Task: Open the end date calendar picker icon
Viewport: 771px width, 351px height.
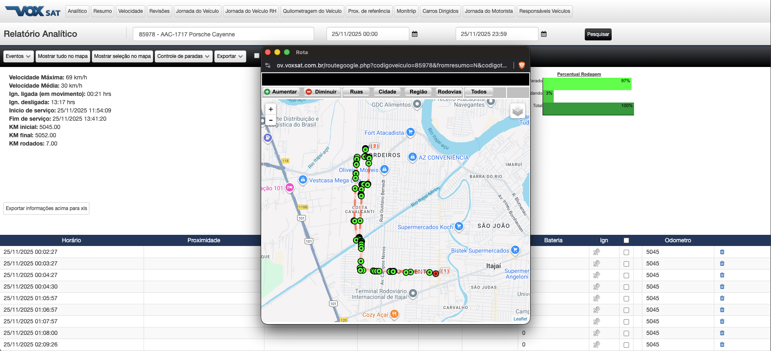Action: 544,34
